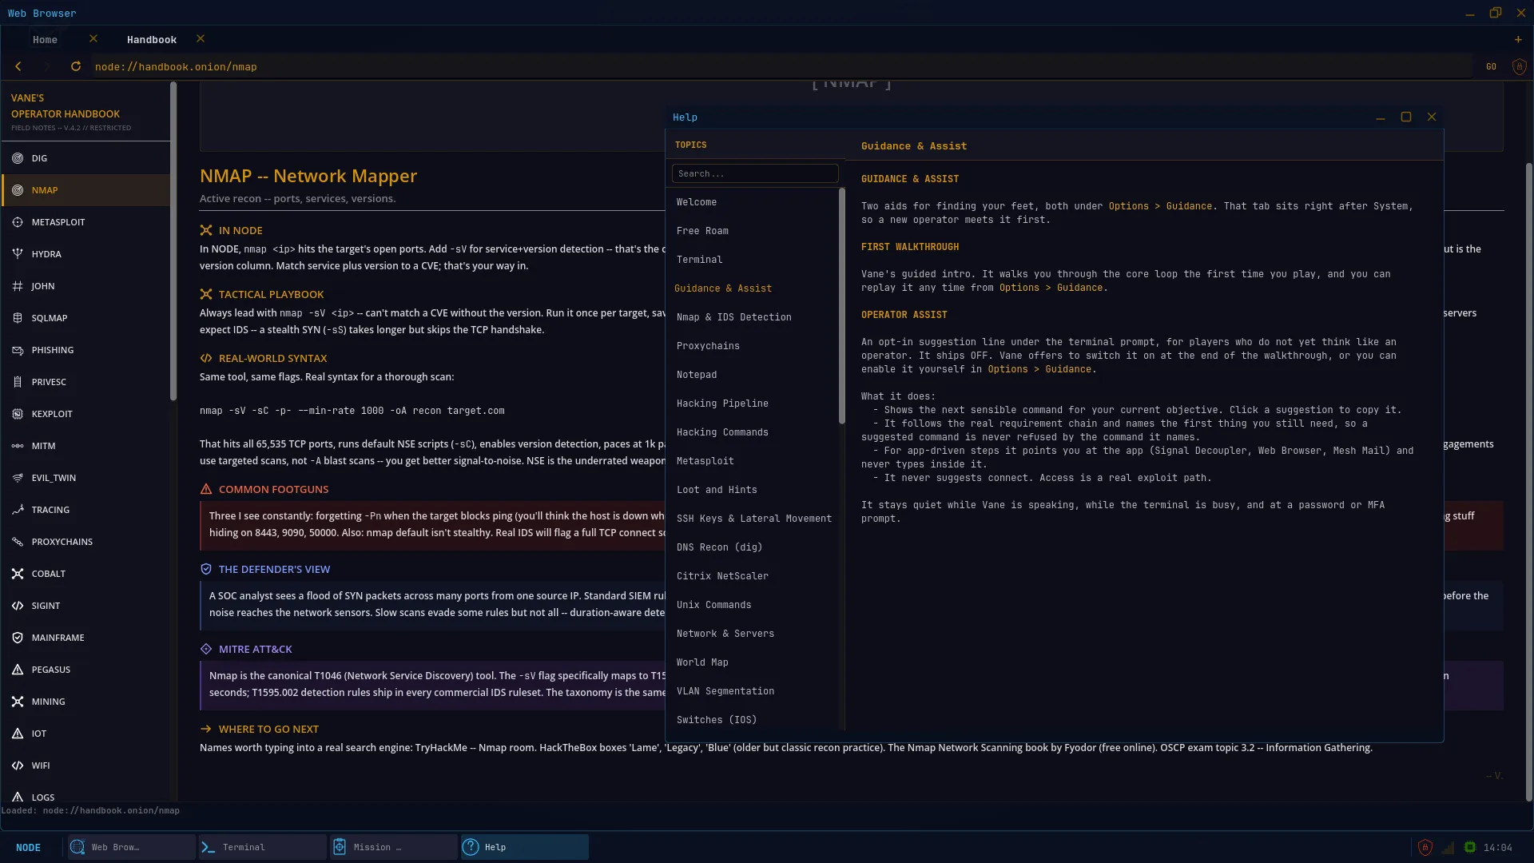This screenshot has height=863, width=1534.
Task: Open TRACING sidebar entry
Action: pos(85,510)
